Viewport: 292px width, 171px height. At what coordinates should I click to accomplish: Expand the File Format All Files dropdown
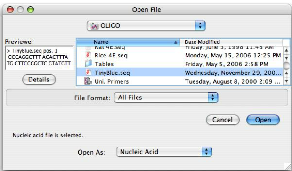pos(166,98)
